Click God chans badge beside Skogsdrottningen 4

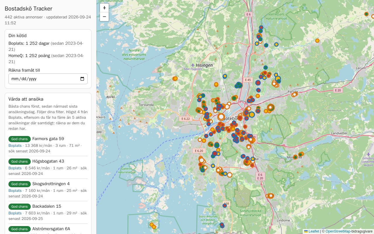(20, 184)
